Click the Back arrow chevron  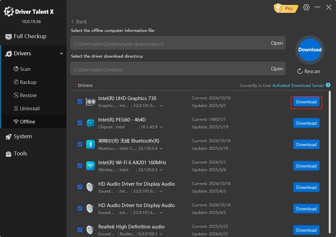pos(72,22)
